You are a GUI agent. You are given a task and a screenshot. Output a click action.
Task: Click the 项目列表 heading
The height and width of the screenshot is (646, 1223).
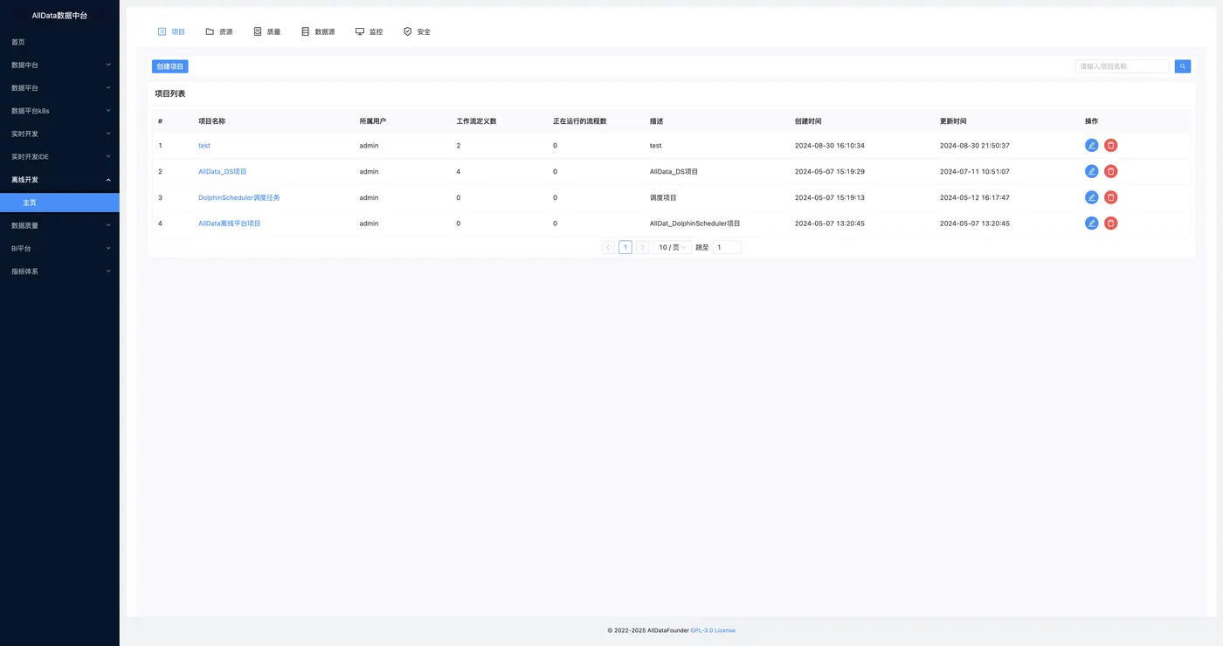coord(169,93)
